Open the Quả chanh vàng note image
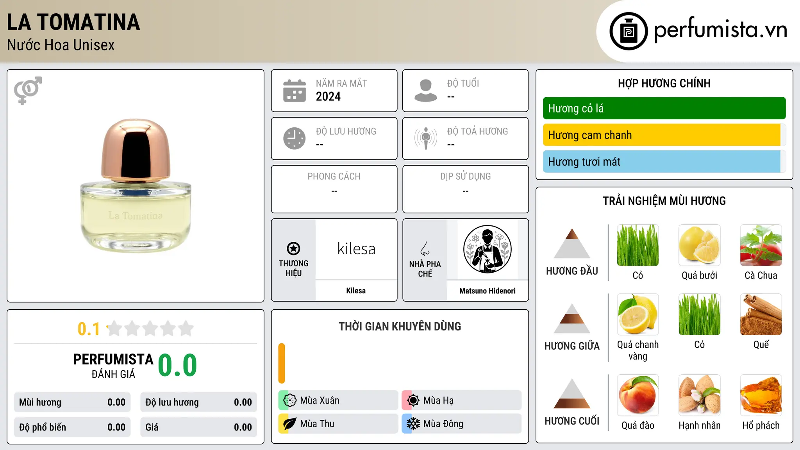This screenshot has width=800, height=450. tap(638, 314)
